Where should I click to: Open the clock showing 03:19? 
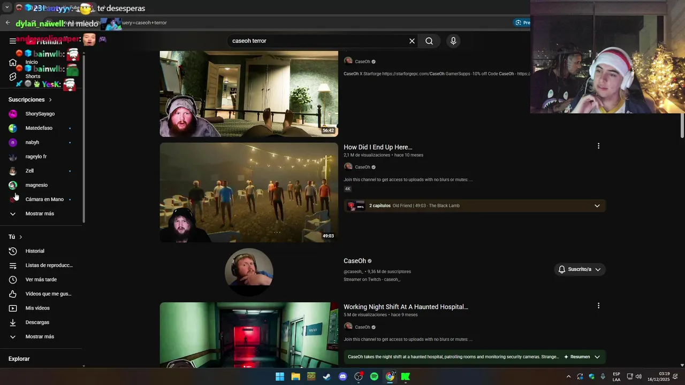658,376
